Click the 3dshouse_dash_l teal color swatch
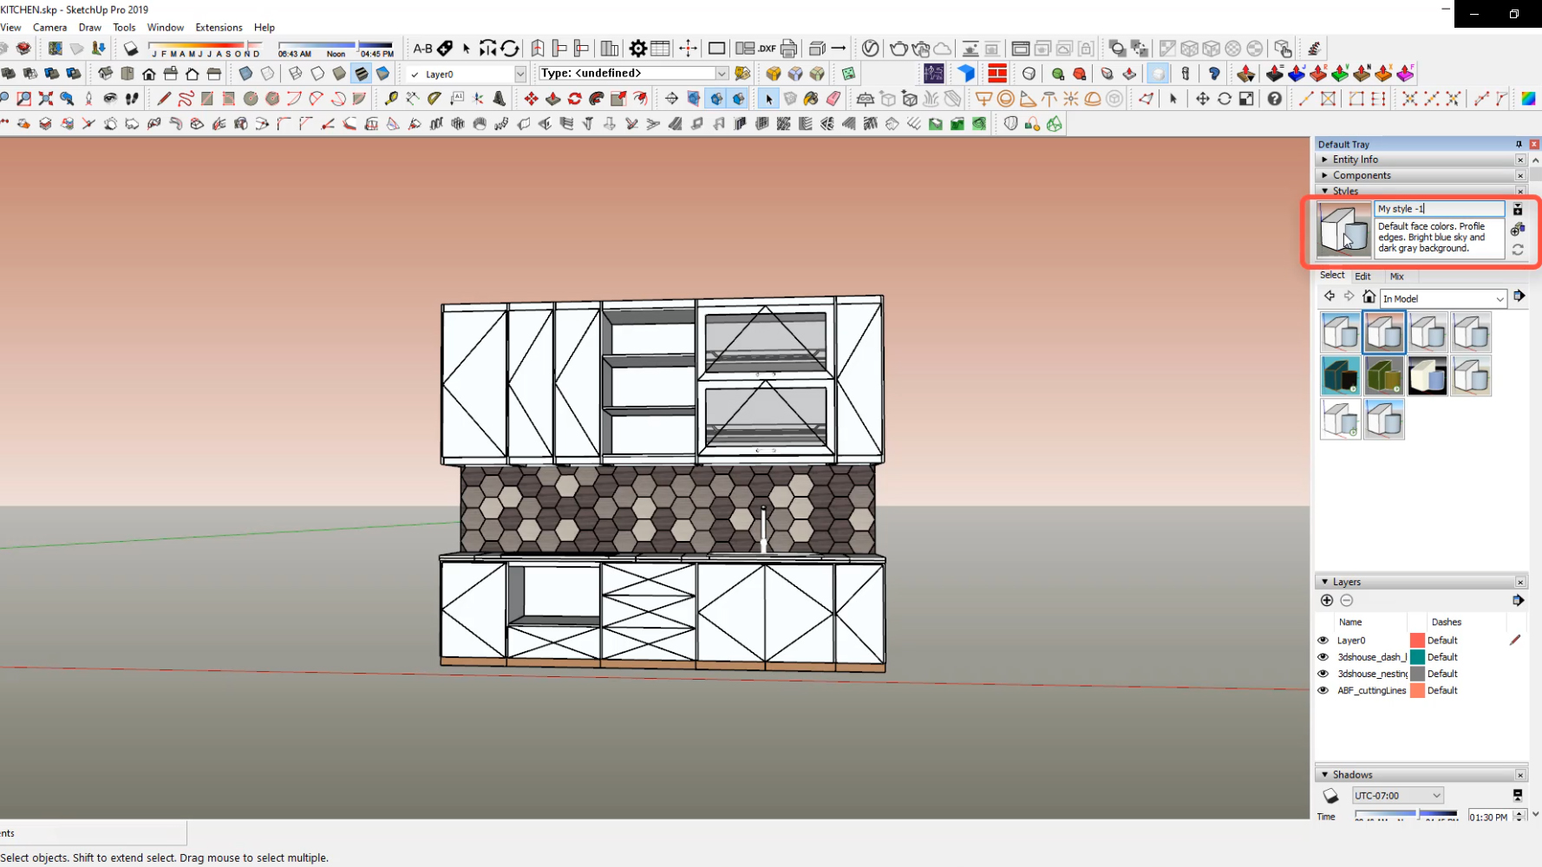This screenshot has width=1542, height=867. pyautogui.click(x=1417, y=657)
